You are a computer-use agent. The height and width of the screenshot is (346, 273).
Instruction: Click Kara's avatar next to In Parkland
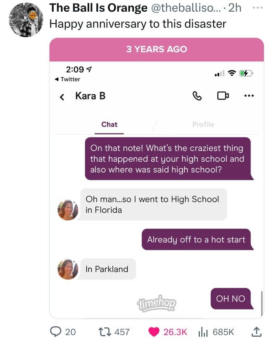[68, 269]
